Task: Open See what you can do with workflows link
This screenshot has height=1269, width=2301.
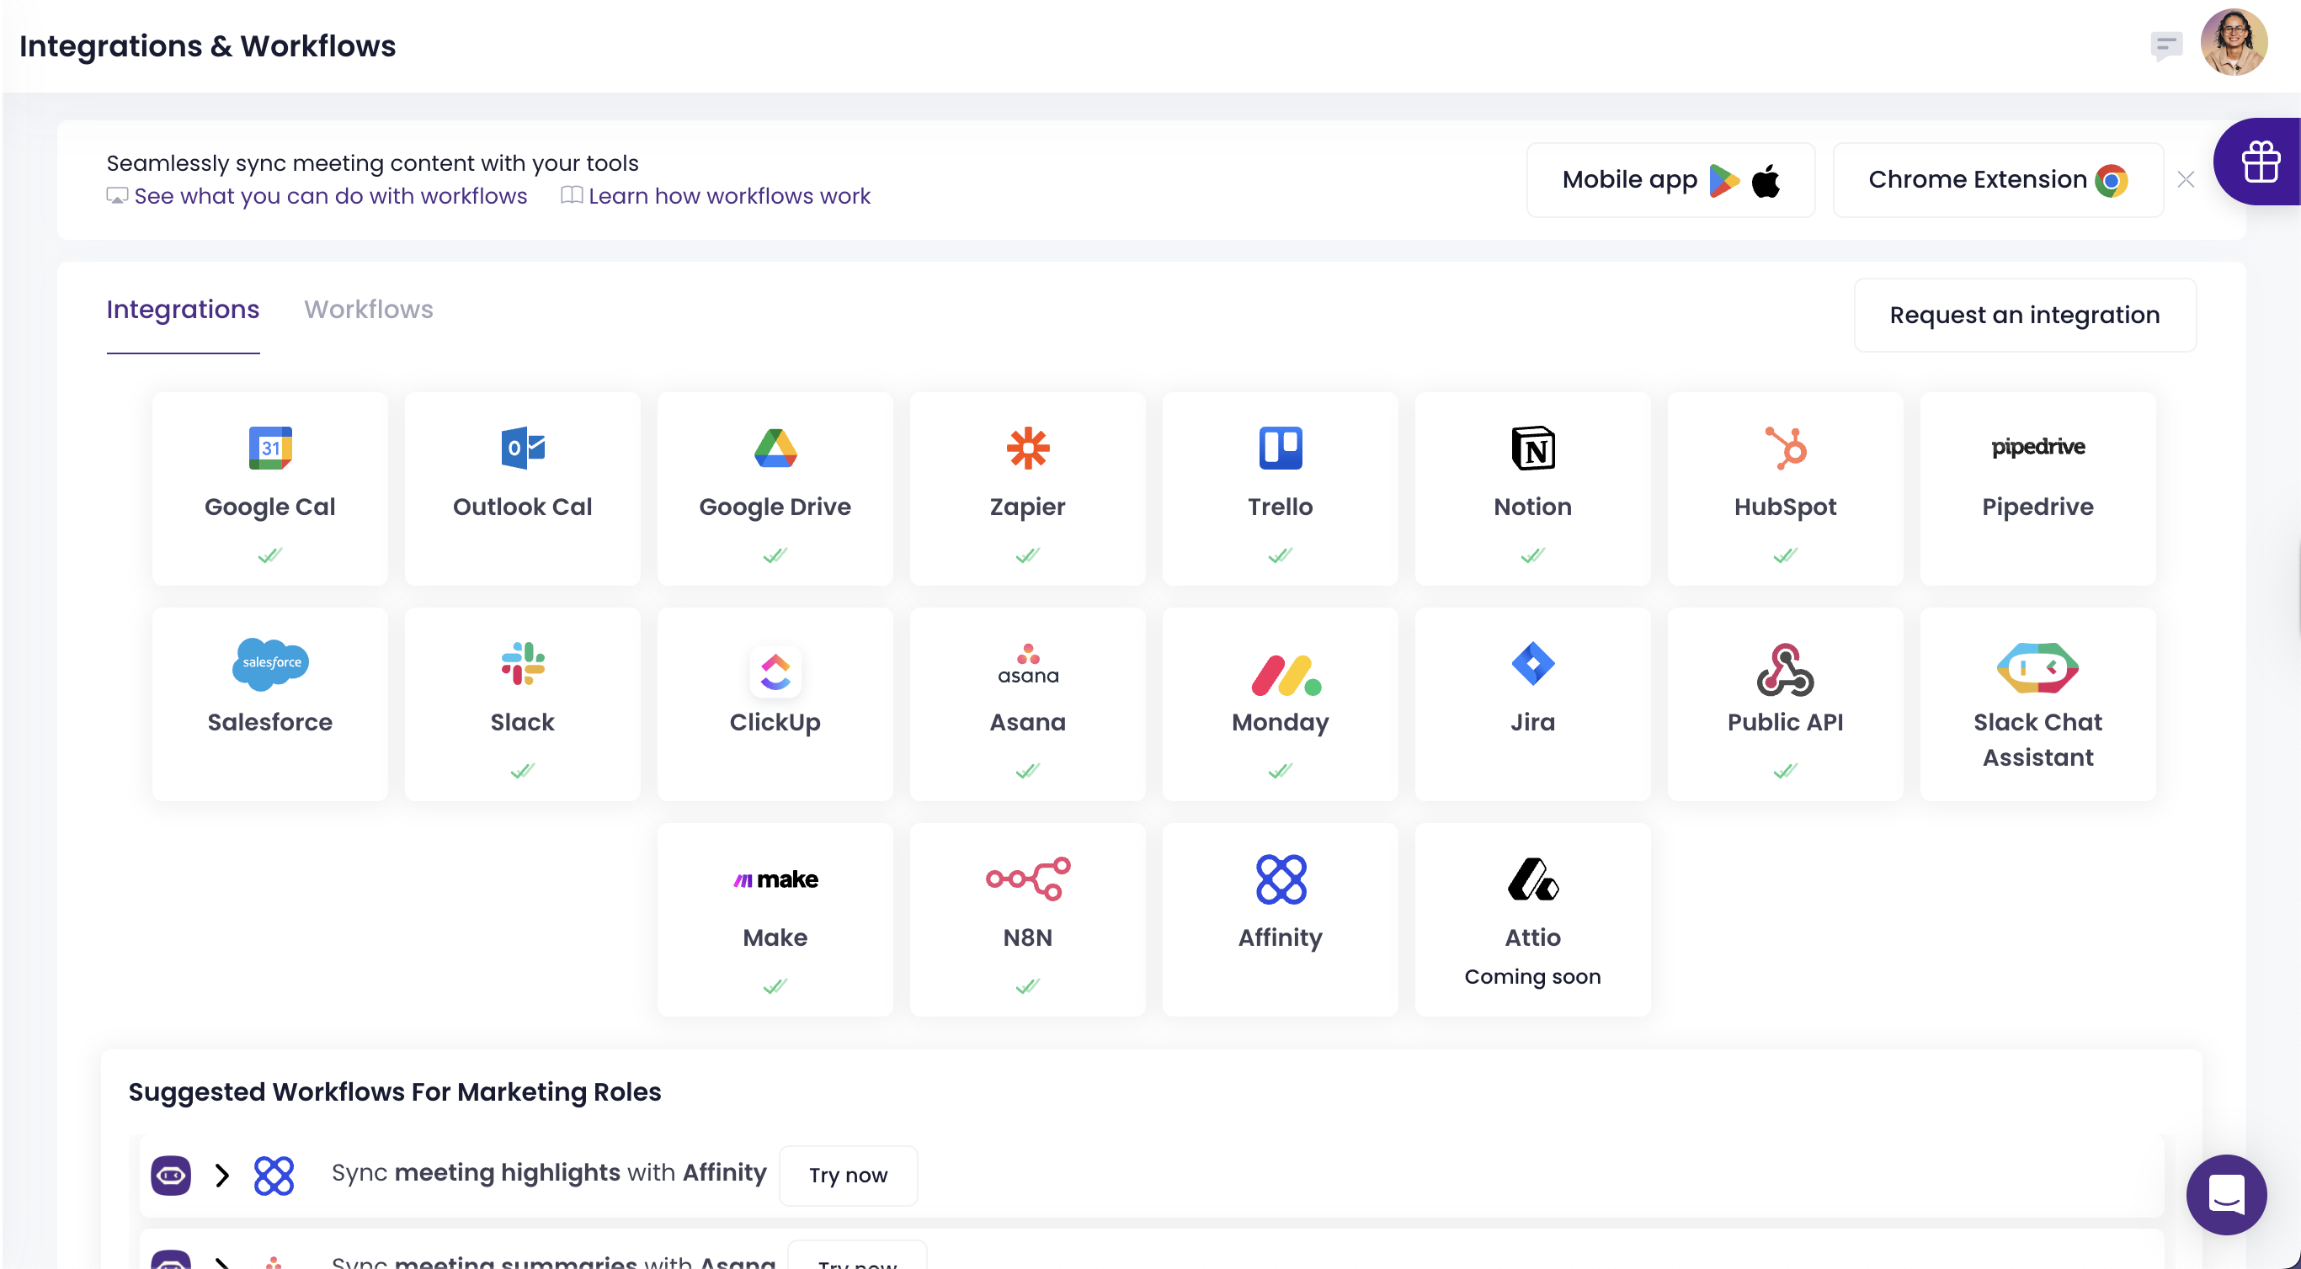Action: pos(329,195)
